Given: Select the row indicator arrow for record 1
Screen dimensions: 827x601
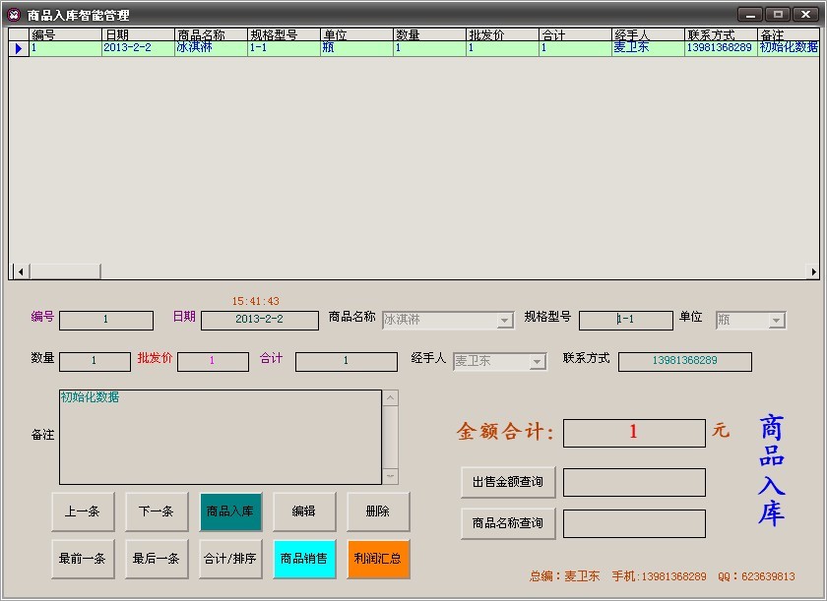Looking at the screenshot, I should coord(19,48).
